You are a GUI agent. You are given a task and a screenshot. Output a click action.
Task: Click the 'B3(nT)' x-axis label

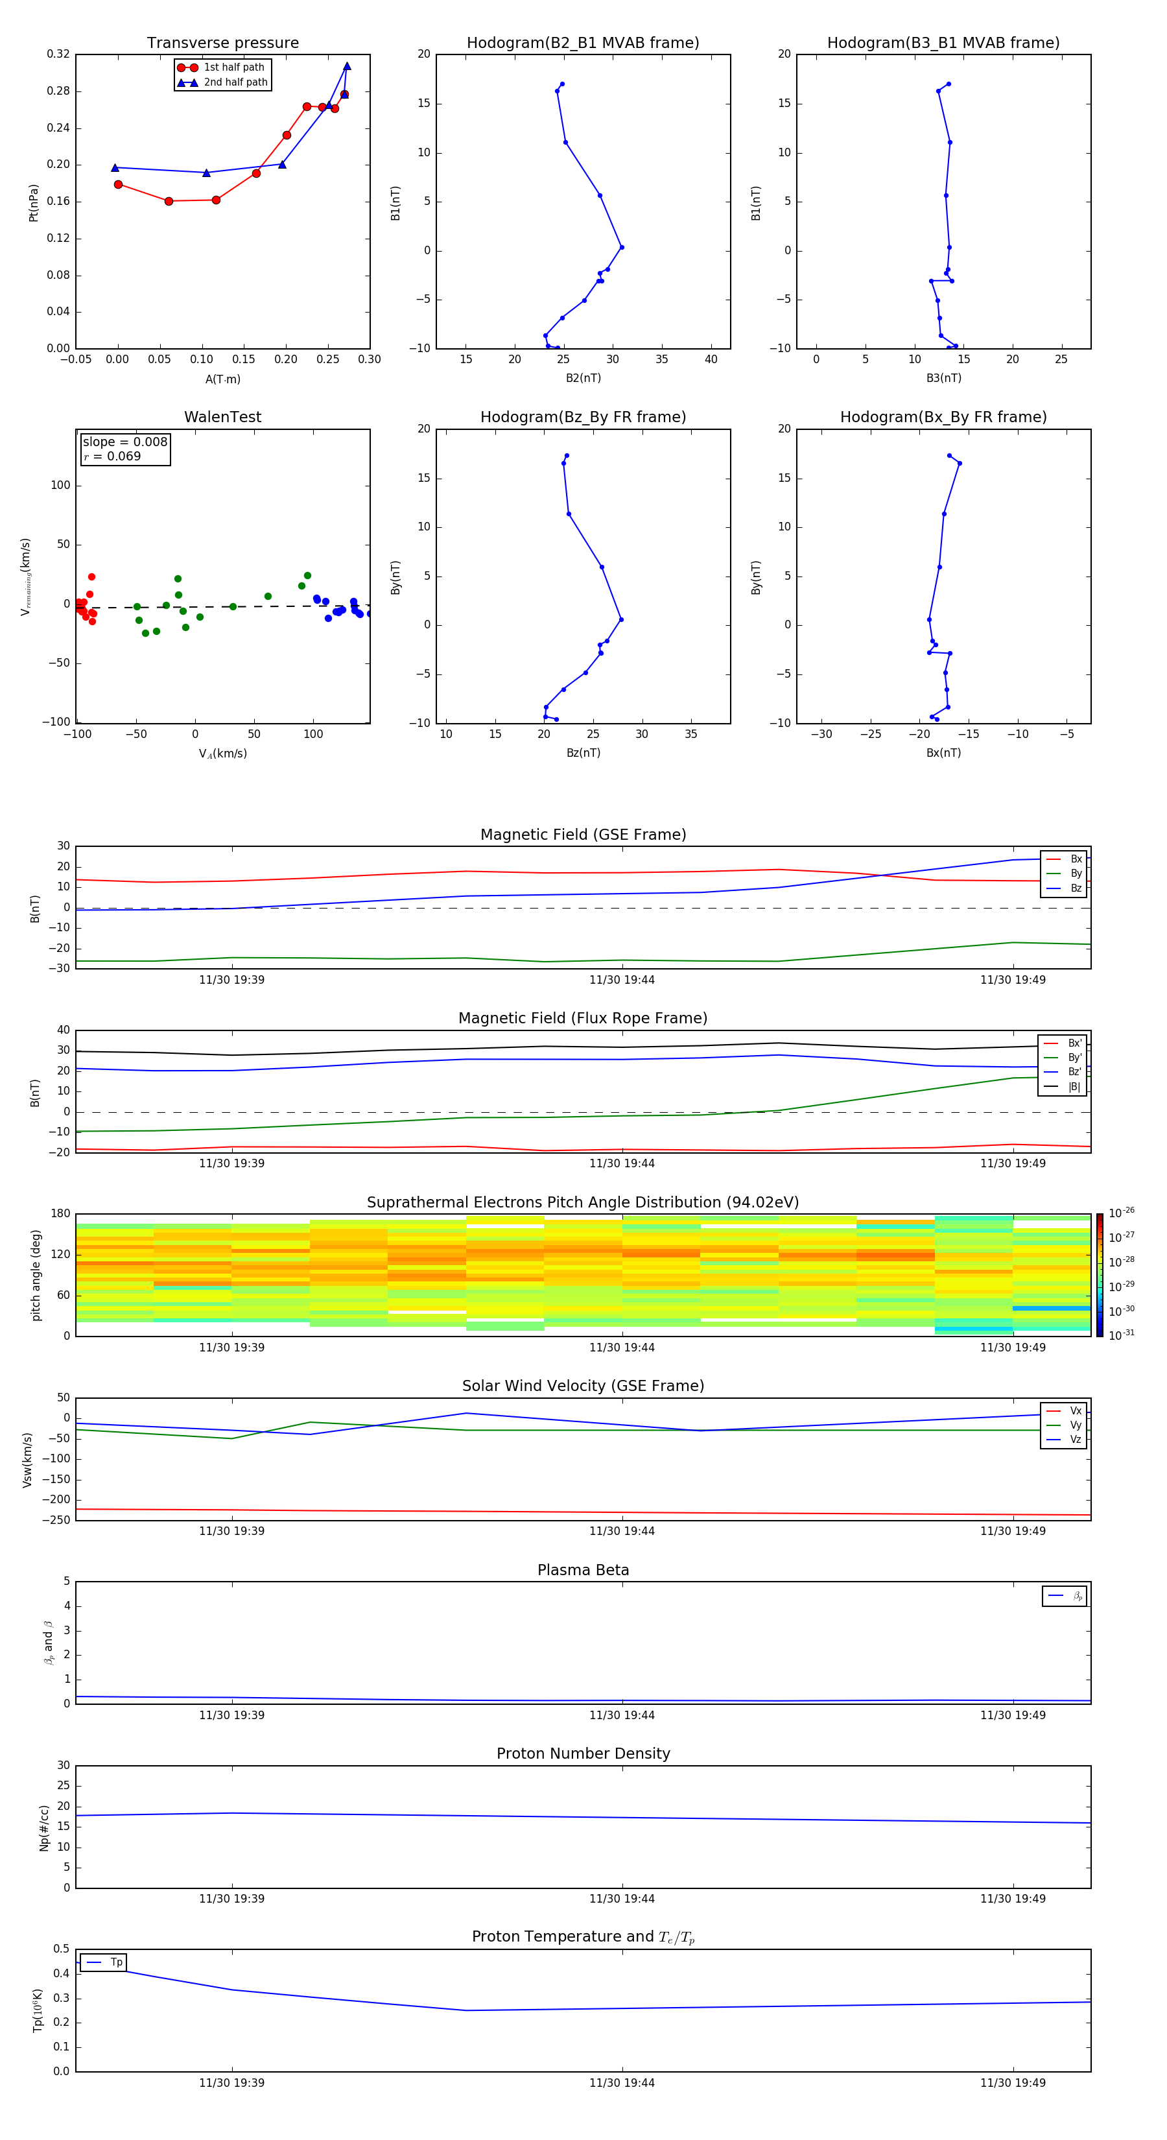[943, 378]
